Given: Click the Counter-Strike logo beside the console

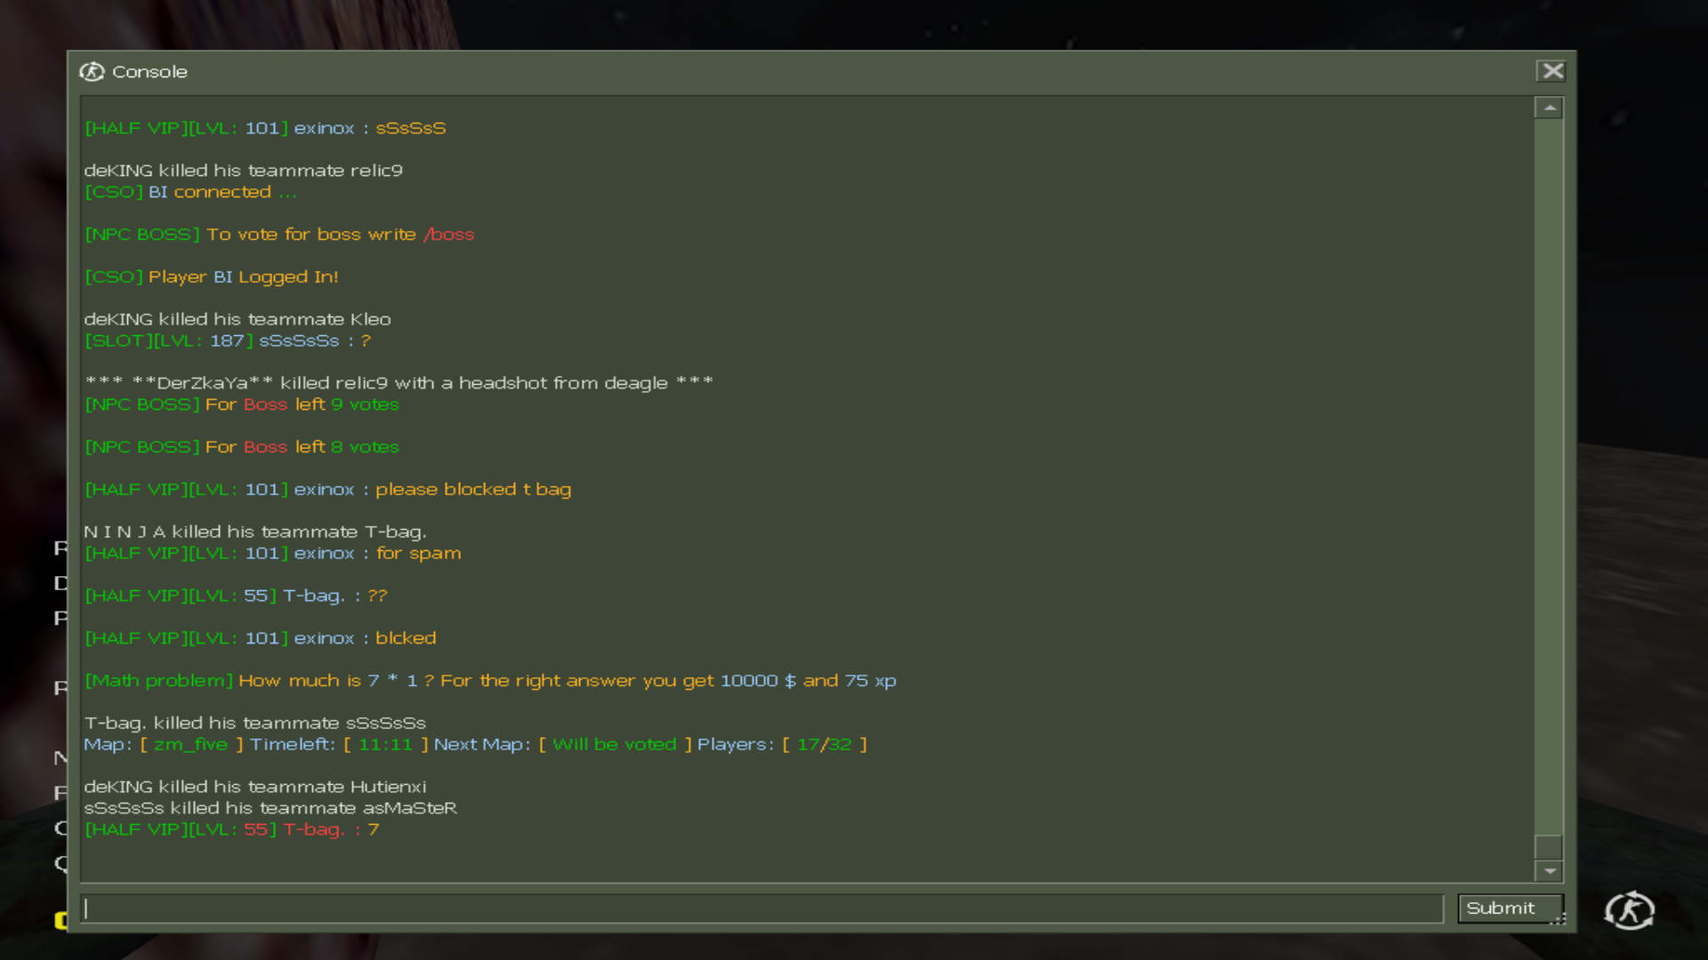Looking at the screenshot, I should [x=1629, y=910].
